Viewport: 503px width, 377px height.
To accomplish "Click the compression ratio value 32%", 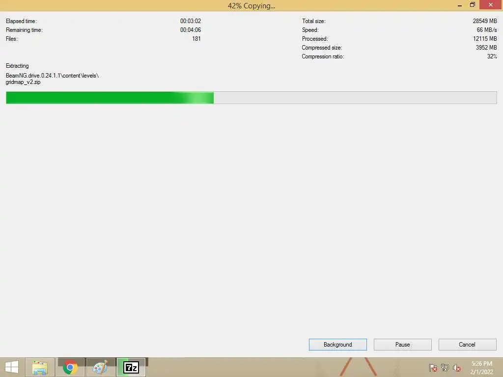I will pyautogui.click(x=492, y=56).
